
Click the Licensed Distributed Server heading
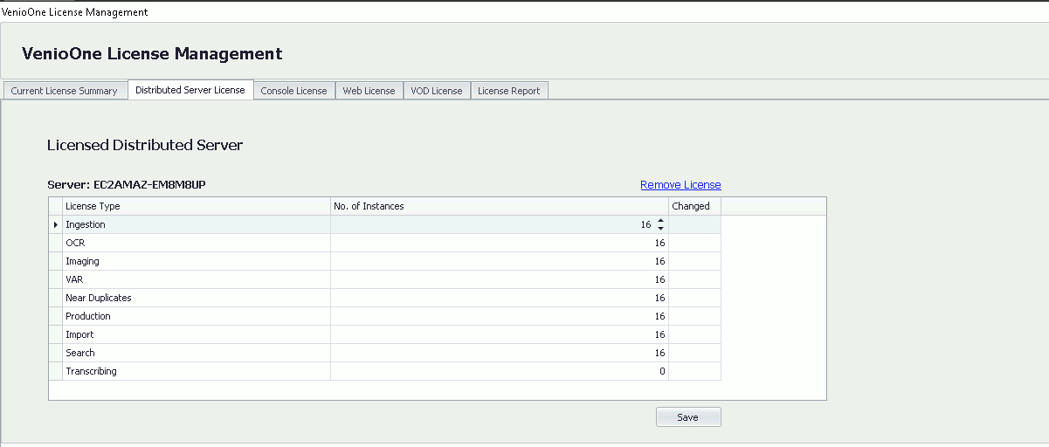145,145
